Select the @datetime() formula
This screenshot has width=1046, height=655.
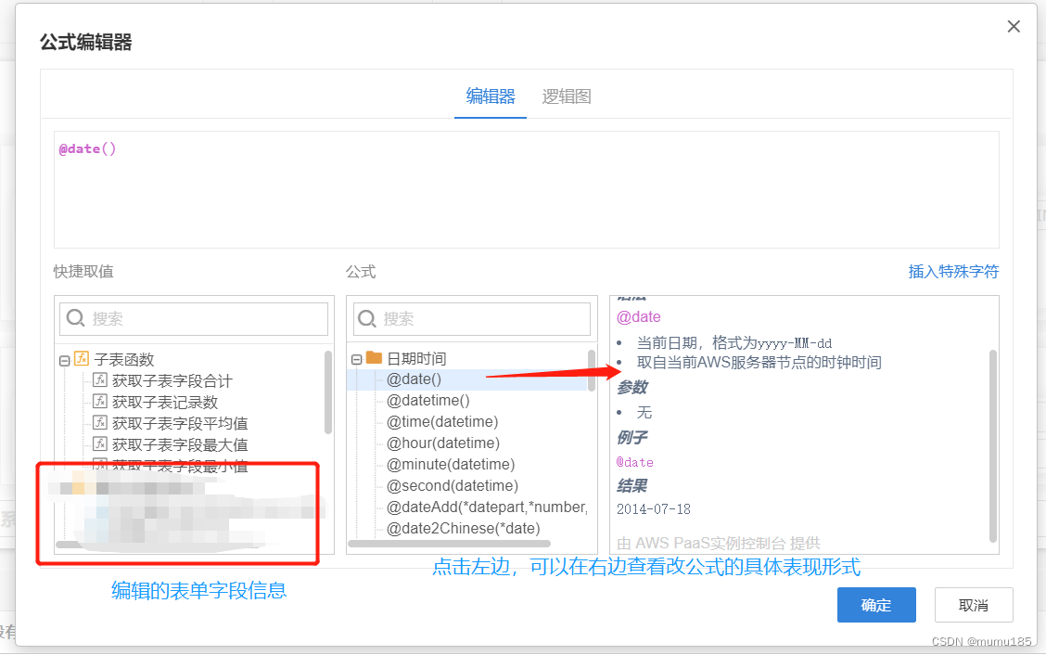click(428, 401)
